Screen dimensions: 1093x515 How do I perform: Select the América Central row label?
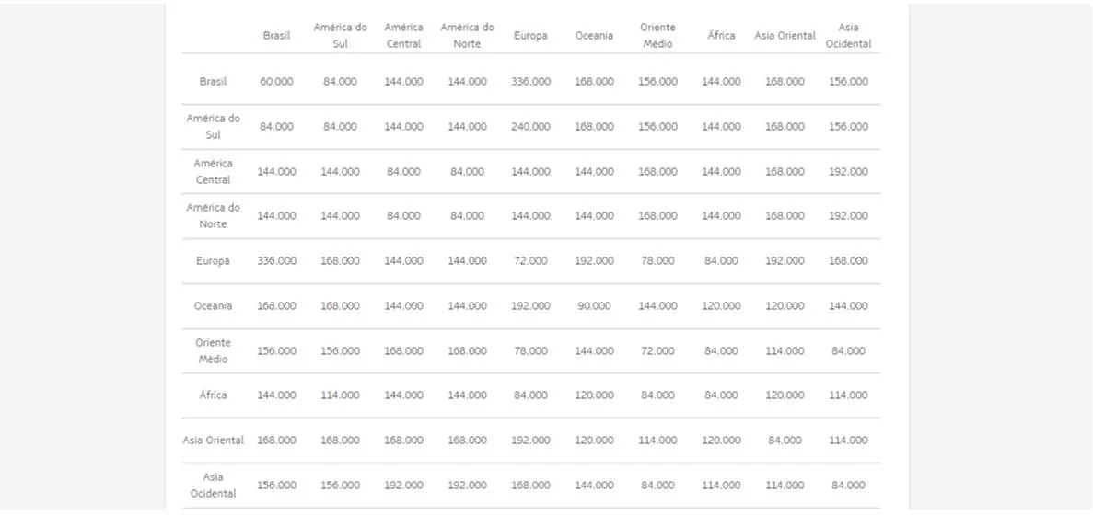pyautogui.click(x=213, y=172)
